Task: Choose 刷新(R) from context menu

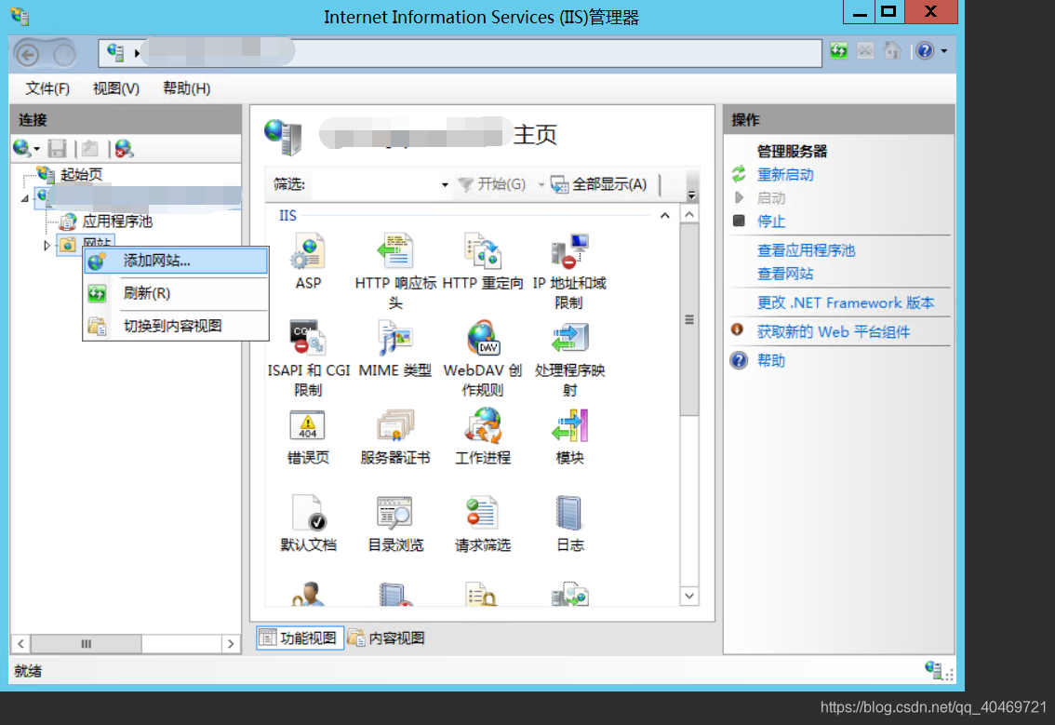Action: tap(176, 293)
